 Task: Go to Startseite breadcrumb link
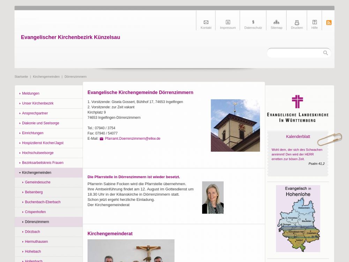[x=21, y=77]
